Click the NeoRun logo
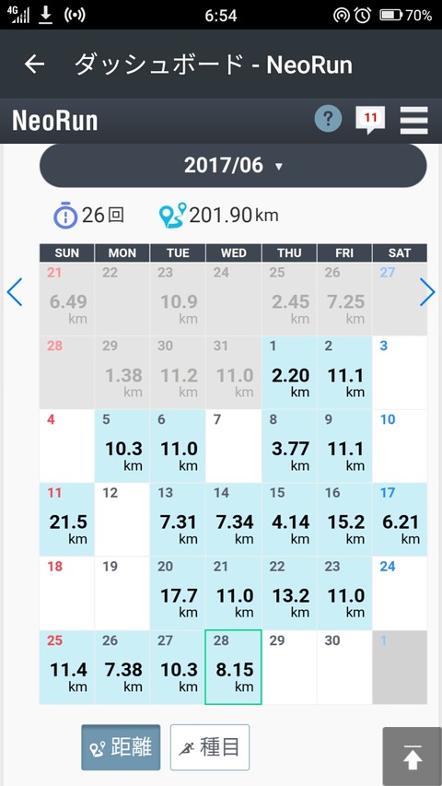This screenshot has height=786, width=442. (x=55, y=121)
